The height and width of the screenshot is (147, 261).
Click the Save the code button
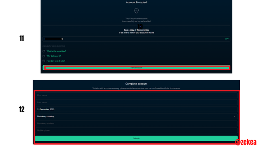click(136, 68)
